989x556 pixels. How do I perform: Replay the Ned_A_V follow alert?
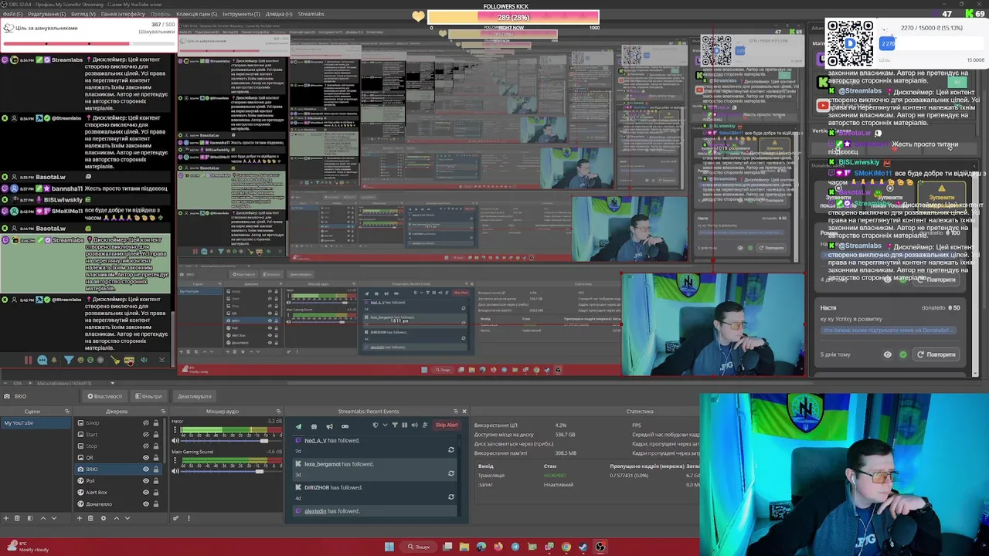tap(451, 449)
